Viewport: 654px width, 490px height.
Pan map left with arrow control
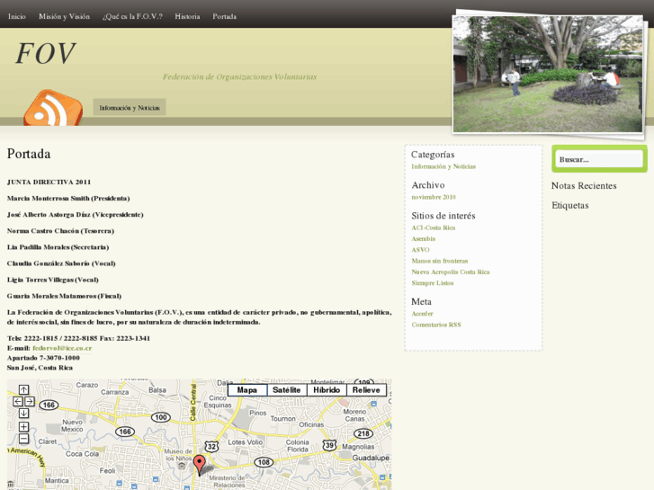click(x=17, y=401)
